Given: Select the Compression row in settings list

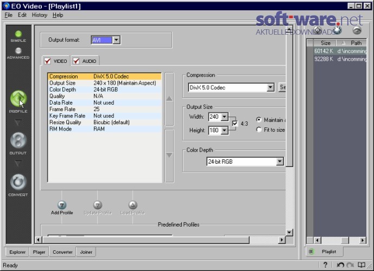Looking at the screenshot, I should 104,76.
